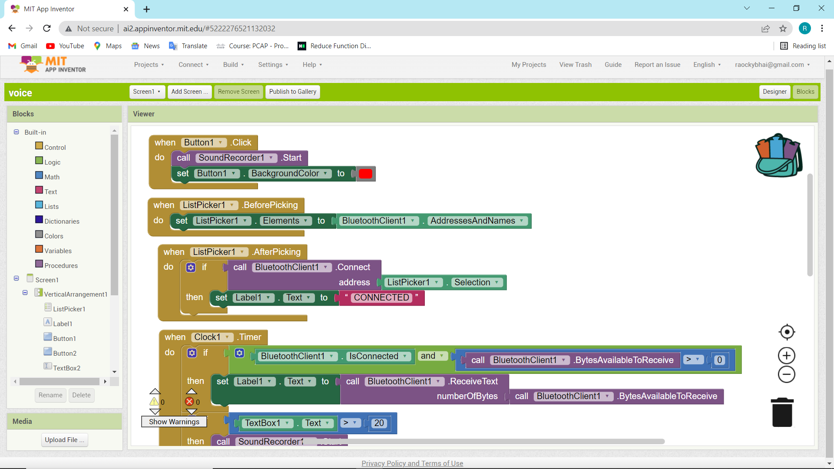The width and height of the screenshot is (834, 469).
Task: Click the blue mutator gear on ListPicker1 if block
Action: tap(191, 268)
